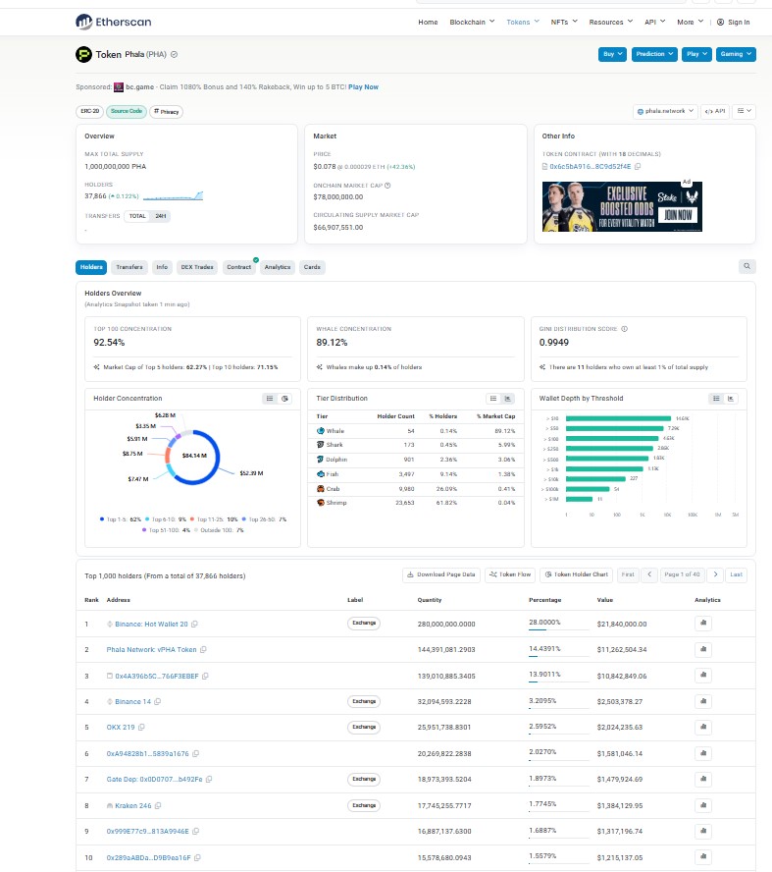Screen dimensions: 772x872
Task: Copy Binance 14 address
Action: (158, 702)
